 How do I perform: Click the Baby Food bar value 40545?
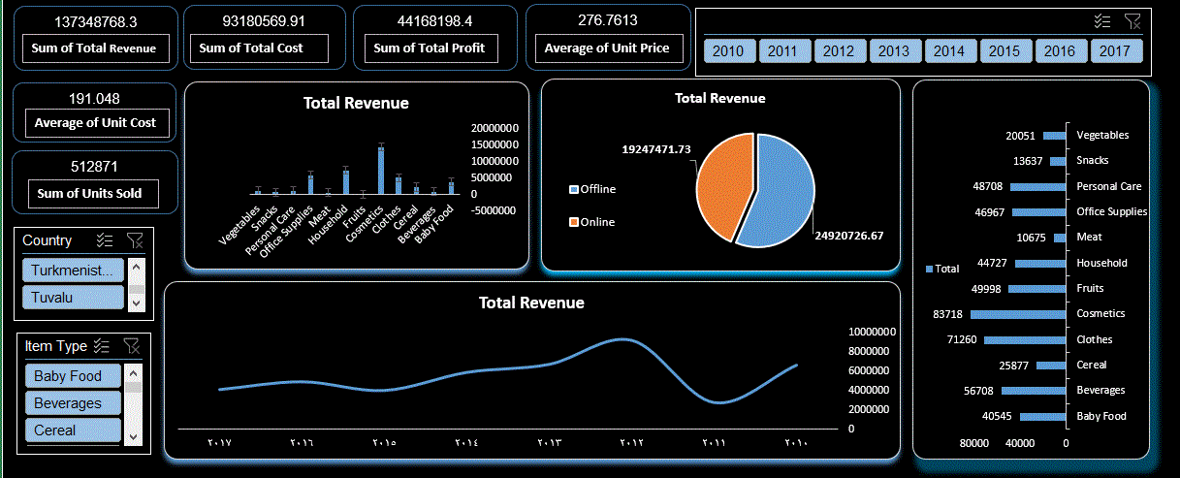pos(997,417)
